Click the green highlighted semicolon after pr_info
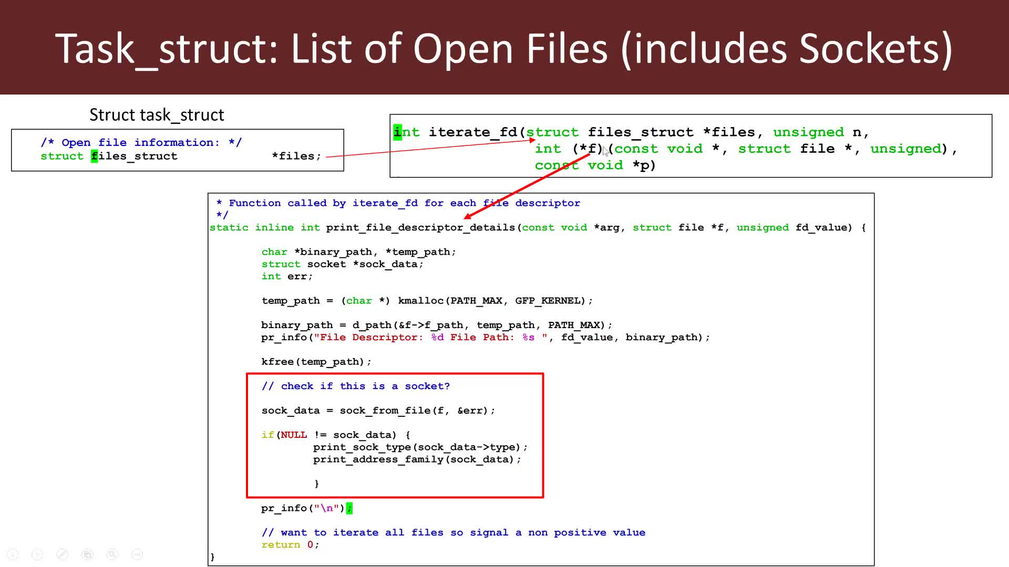Screen dimensions: 1009x567 coord(349,508)
